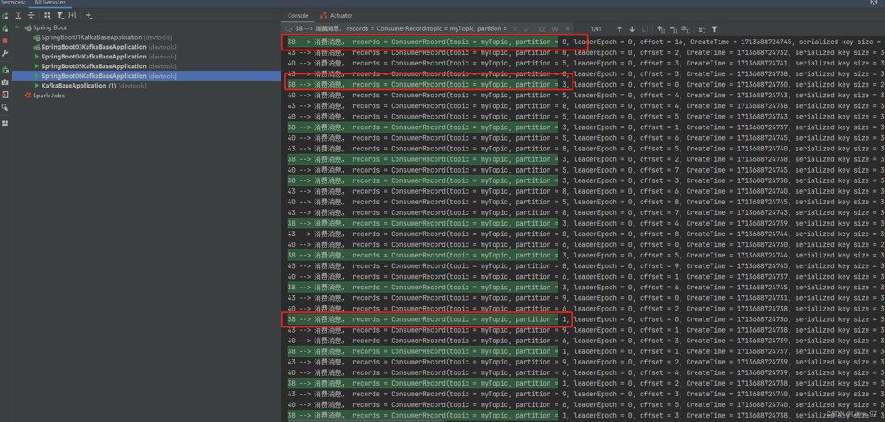
Task: Click the Collapse All services toolbar icon
Action: [31, 16]
